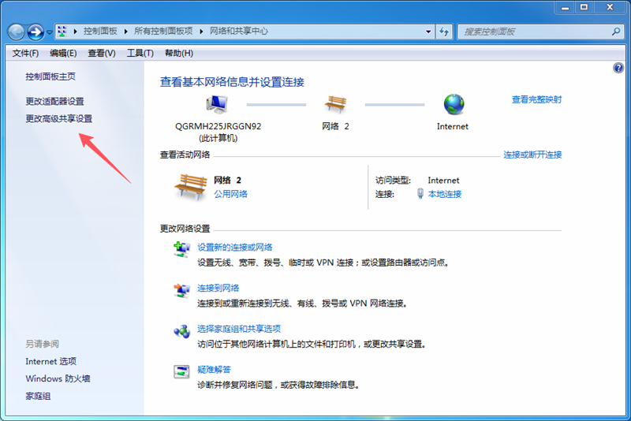The width and height of the screenshot is (631, 421).
Task: Click the park bench network icon in map
Action: point(335,103)
